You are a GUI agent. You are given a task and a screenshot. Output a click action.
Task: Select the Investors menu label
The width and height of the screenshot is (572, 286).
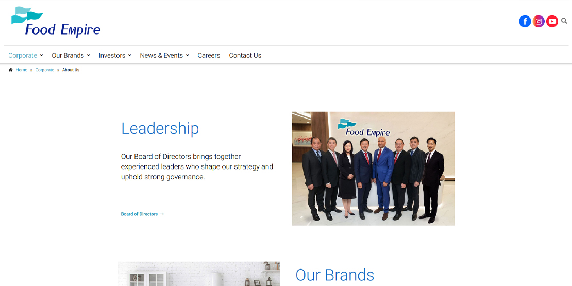point(112,56)
